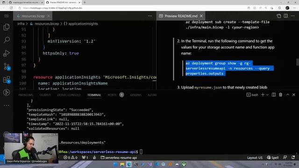Screen dimensions: 299x168
Task: Click the show source icon for README preview
Action: tap(279, 16)
